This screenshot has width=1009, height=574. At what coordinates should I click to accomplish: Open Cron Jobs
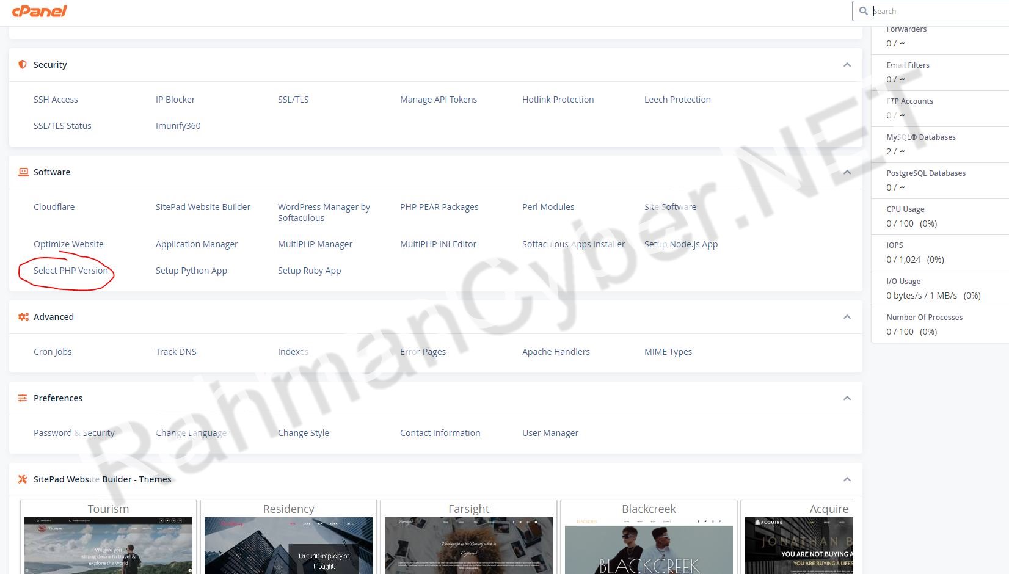[x=53, y=352]
